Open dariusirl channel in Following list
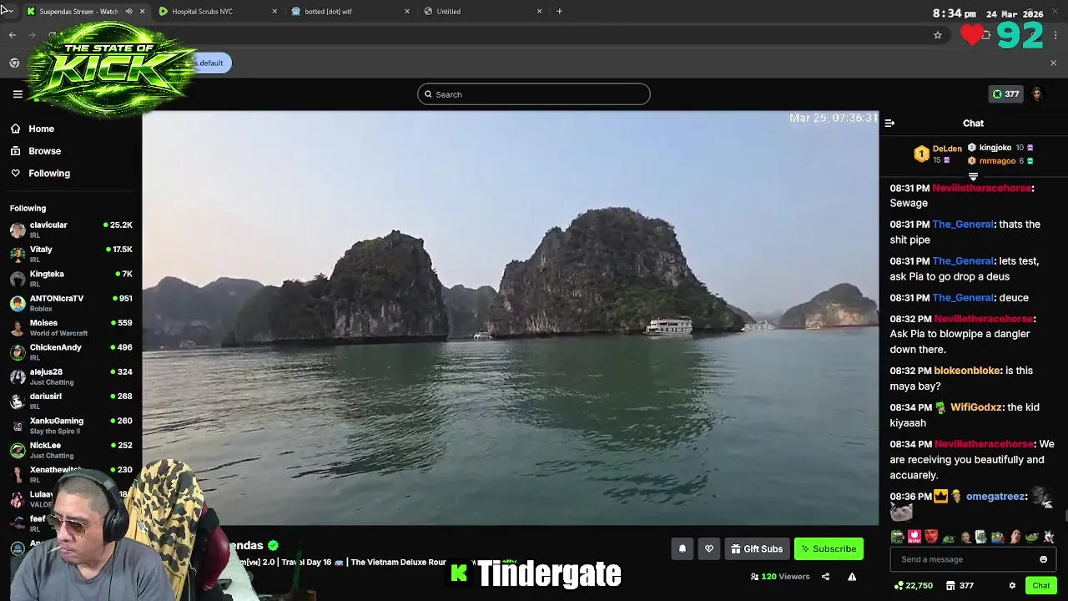 pos(71,401)
